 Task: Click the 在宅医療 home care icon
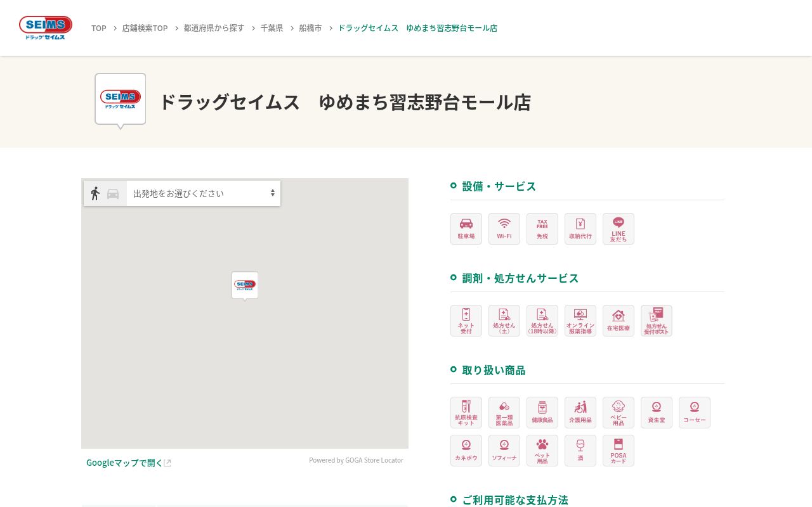619,321
